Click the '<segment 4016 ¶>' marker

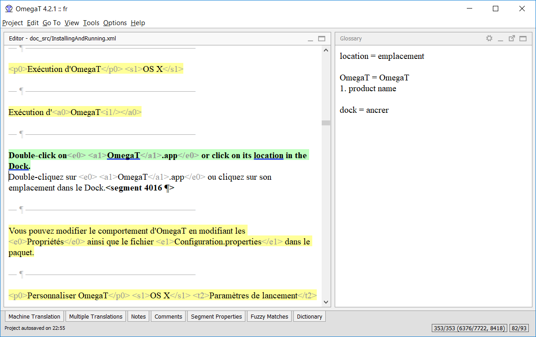coord(140,188)
